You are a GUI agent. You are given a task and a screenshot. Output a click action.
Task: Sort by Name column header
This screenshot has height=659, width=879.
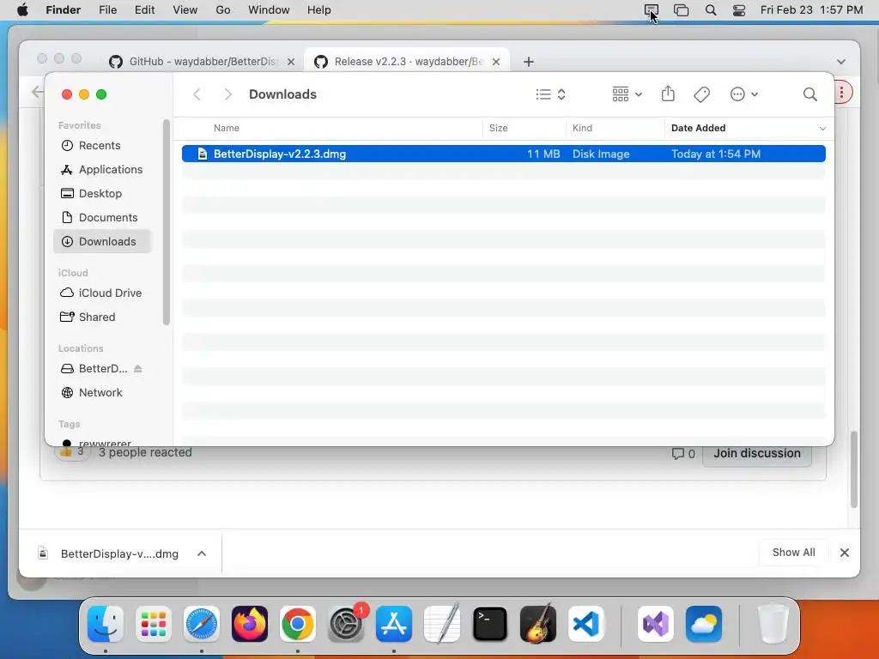(x=227, y=128)
